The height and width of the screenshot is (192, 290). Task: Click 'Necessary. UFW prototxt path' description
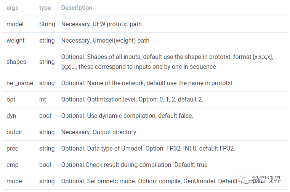tap(101, 24)
